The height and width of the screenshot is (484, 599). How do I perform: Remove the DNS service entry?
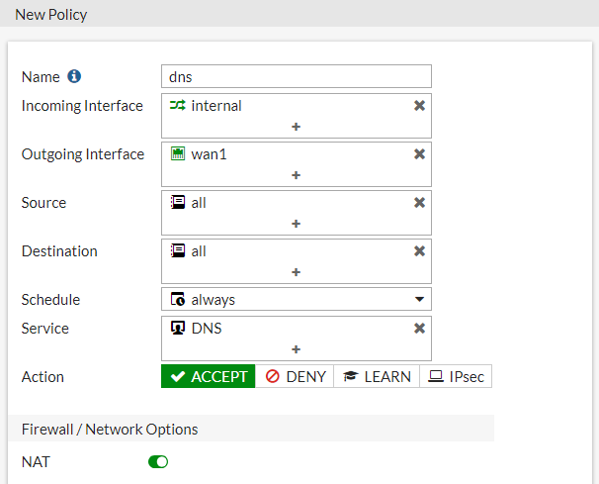click(419, 328)
